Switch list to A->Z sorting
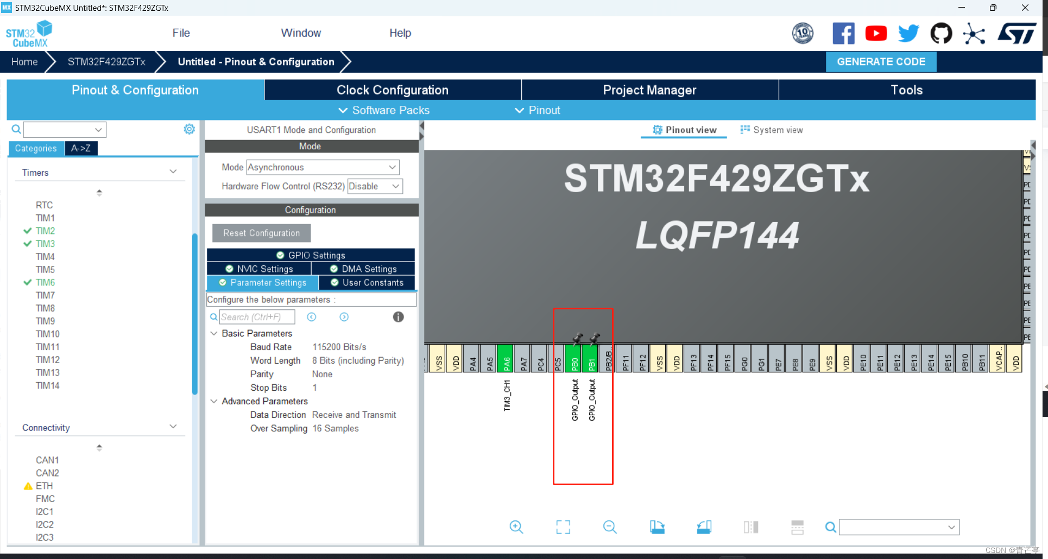 tap(81, 148)
